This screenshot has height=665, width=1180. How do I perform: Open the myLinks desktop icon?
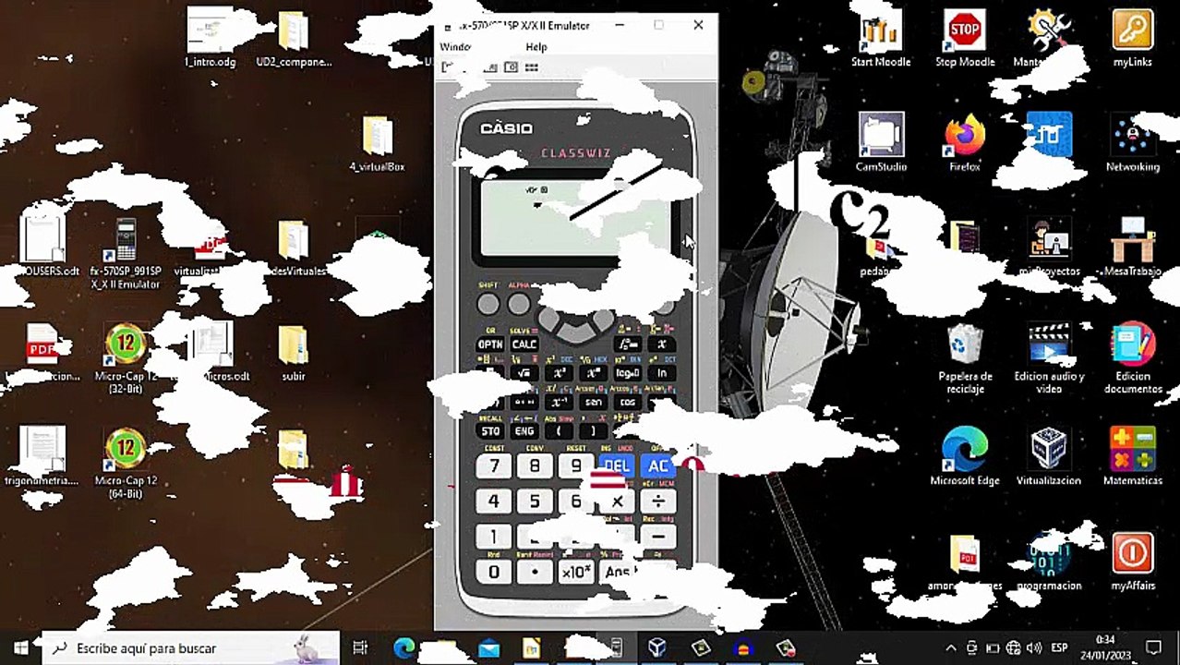[x=1132, y=39]
